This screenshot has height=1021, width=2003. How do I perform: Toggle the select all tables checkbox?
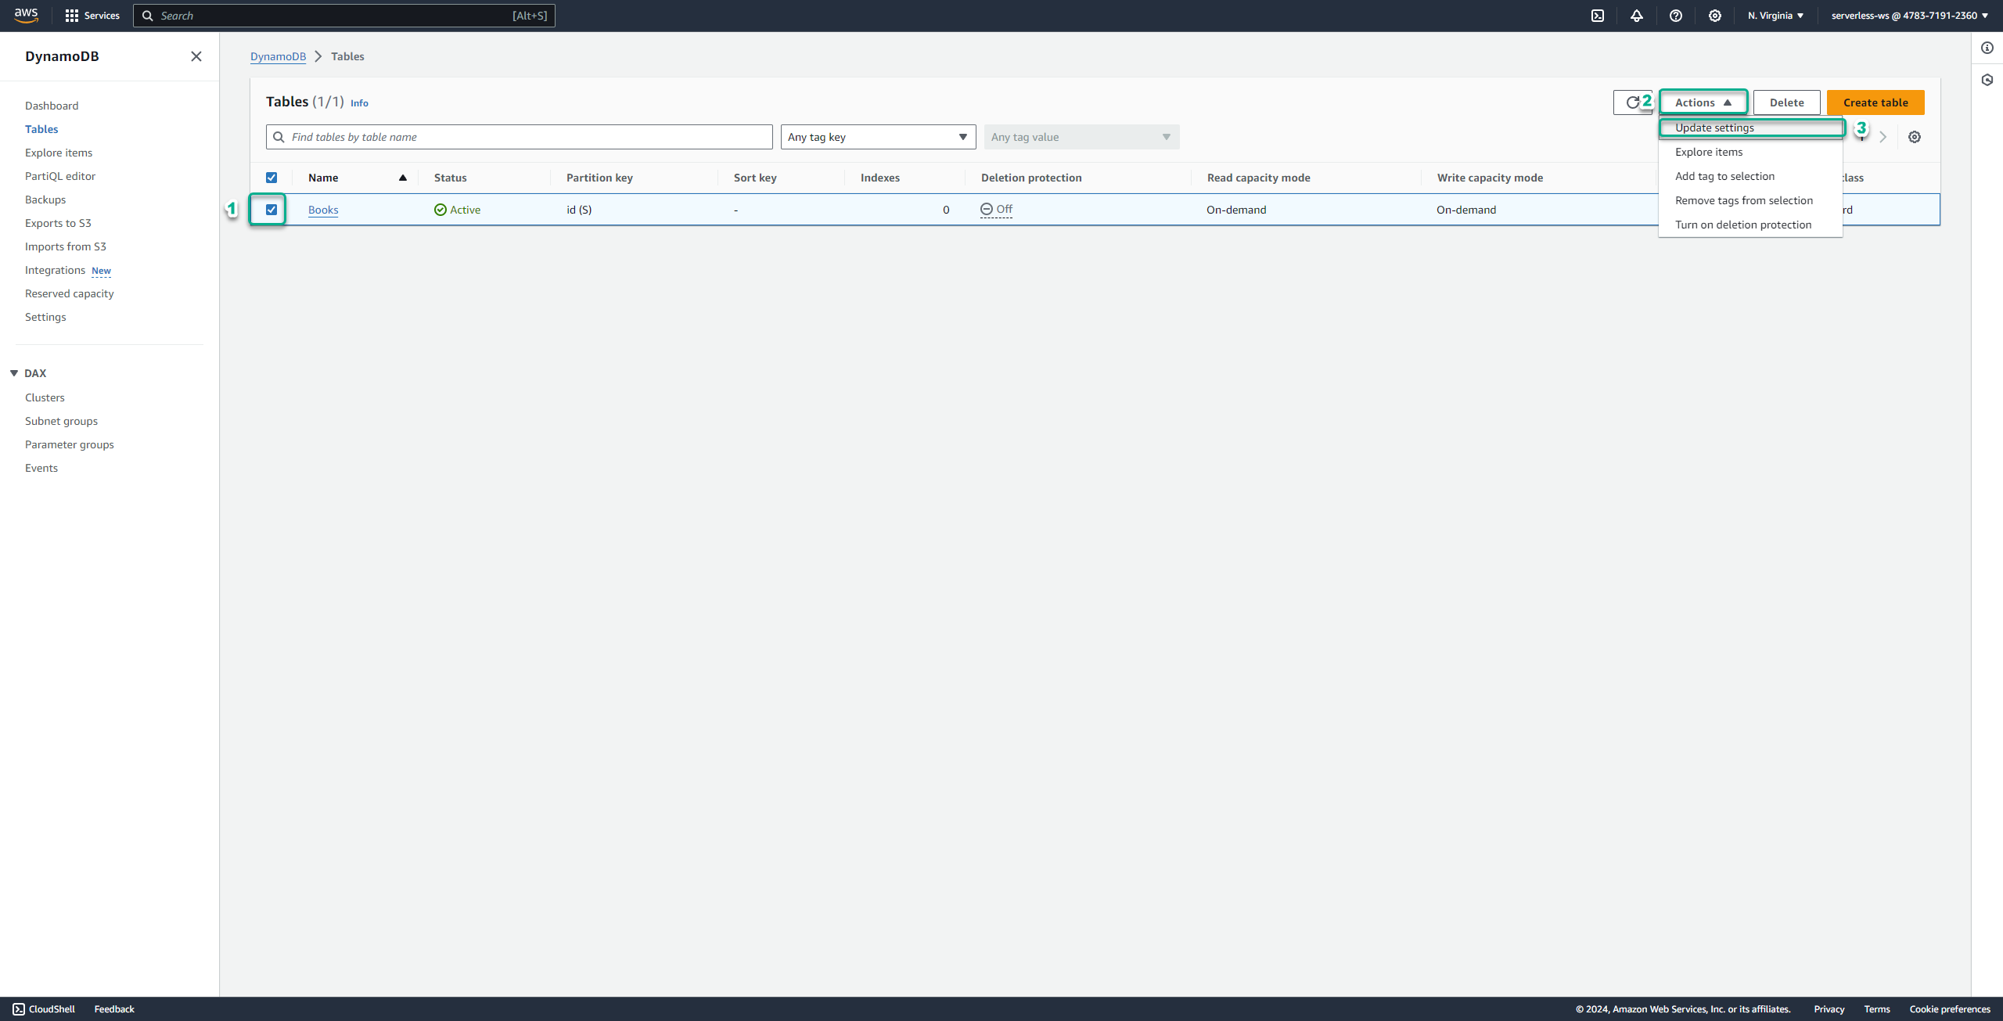click(272, 177)
